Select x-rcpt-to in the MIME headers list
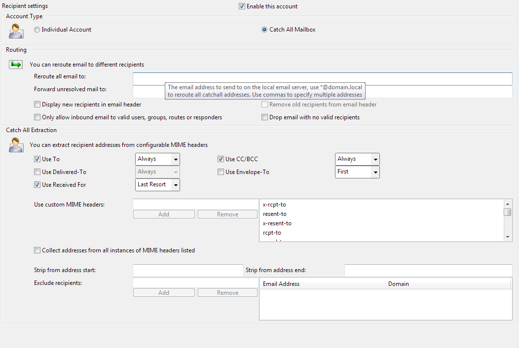The image size is (519, 348). (275, 205)
